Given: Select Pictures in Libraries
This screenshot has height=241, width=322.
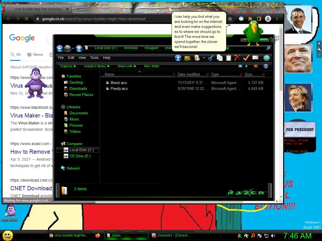Looking at the screenshot, I should (76, 126).
